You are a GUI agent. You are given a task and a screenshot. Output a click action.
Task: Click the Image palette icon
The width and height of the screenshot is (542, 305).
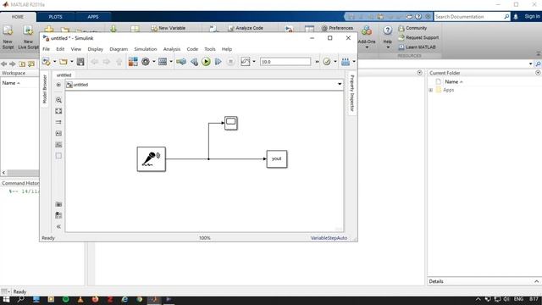click(58, 145)
